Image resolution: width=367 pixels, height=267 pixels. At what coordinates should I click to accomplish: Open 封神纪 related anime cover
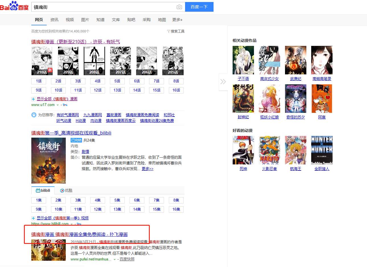pyautogui.click(x=243, y=99)
